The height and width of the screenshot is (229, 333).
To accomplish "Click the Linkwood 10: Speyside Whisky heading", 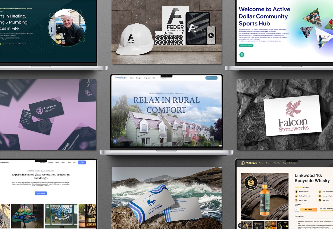I will [x=312, y=178].
